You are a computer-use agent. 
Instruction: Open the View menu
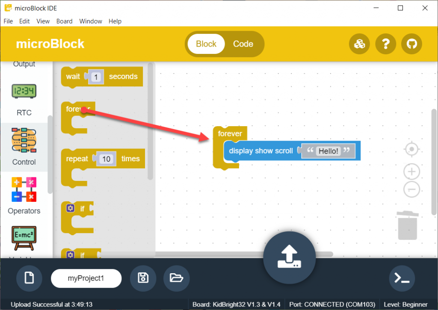(43, 21)
